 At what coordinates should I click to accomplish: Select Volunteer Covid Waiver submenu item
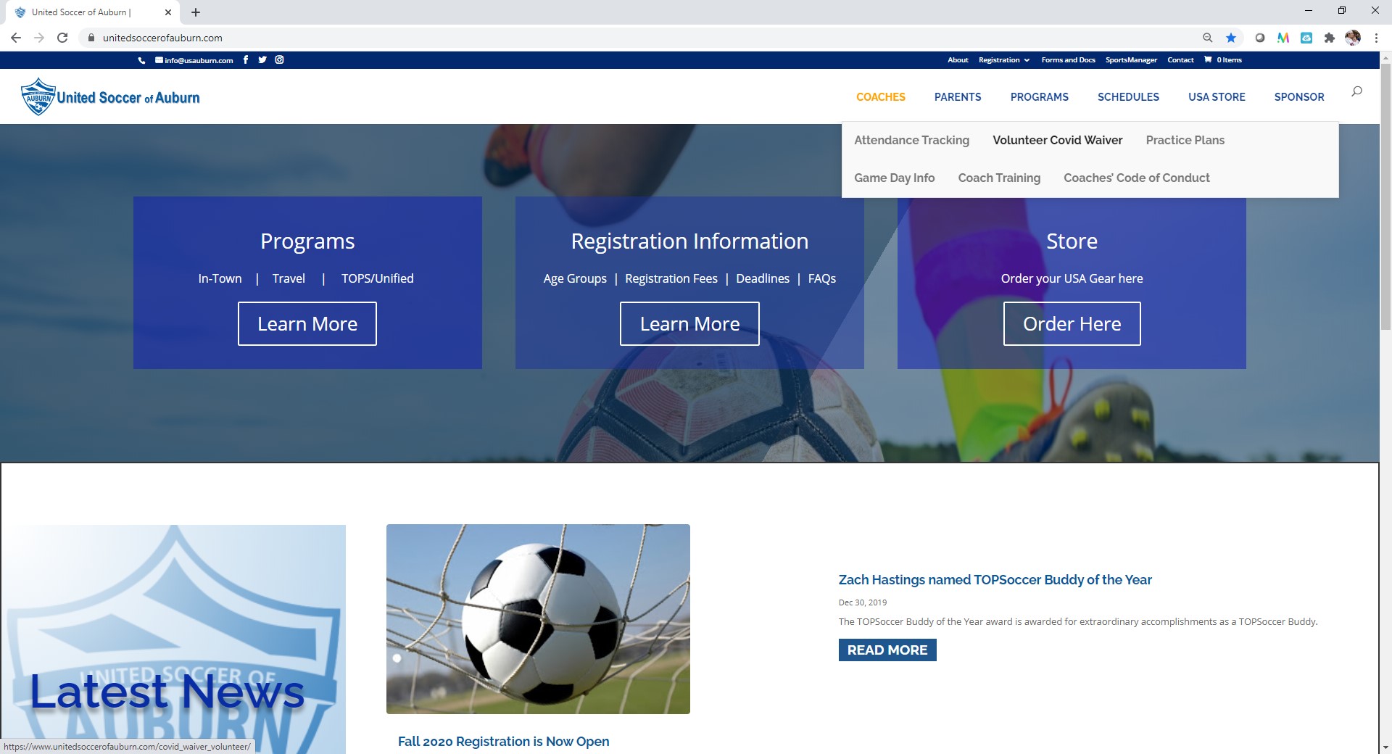point(1058,140)
